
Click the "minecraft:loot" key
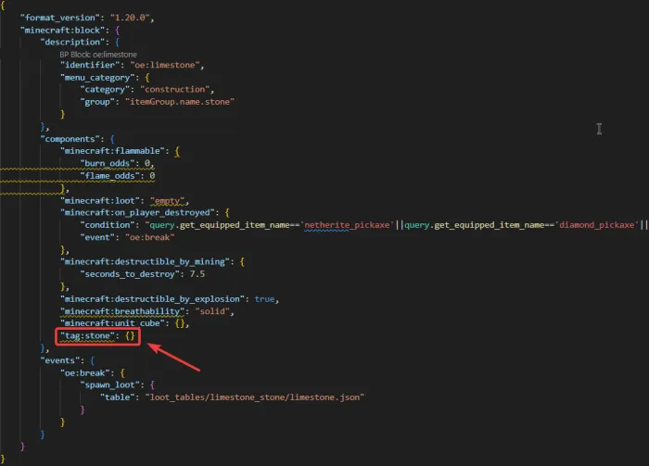pos(100,201)
